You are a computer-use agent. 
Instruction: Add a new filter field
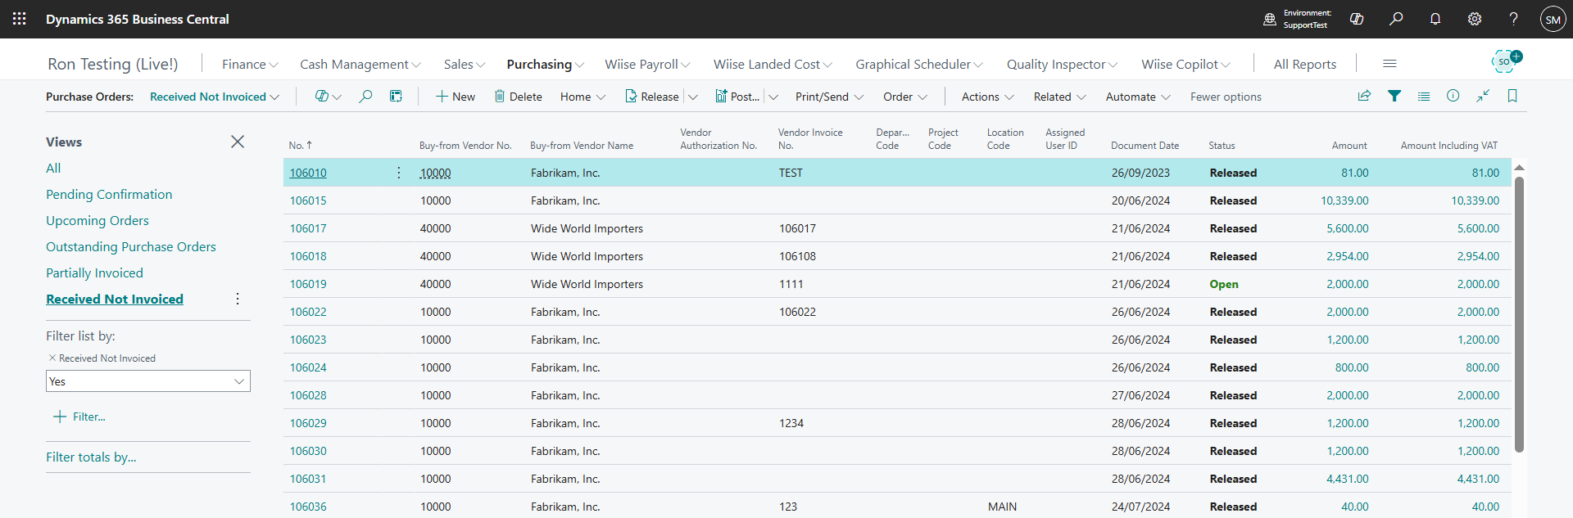click(x=79, y=417)
